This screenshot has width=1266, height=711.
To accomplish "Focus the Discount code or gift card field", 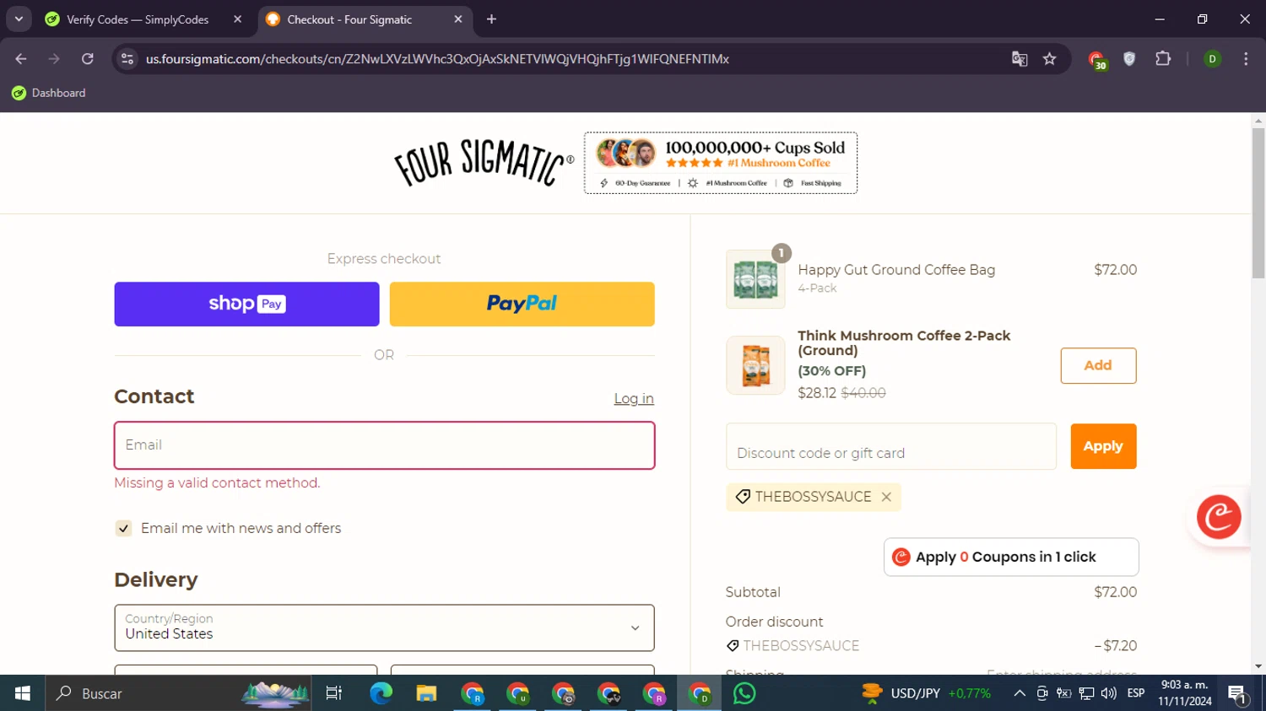I will tap(891, 446).
